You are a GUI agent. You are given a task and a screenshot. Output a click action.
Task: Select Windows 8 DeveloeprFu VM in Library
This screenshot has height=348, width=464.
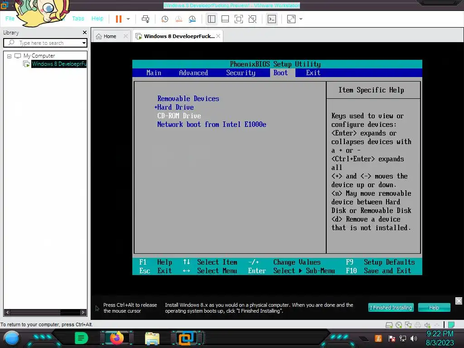[59, 64]
